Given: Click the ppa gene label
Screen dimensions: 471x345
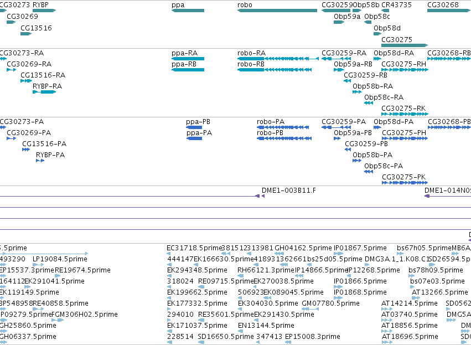Looking at the screenshot, I should [x=178, y=5].
